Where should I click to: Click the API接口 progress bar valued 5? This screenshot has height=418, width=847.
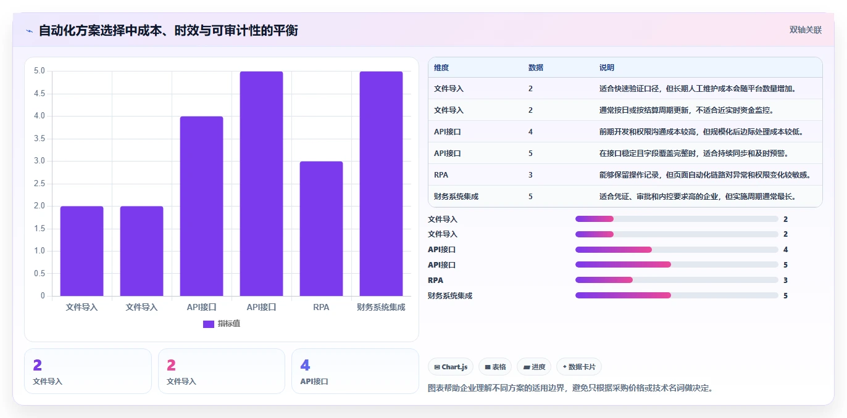677,264
